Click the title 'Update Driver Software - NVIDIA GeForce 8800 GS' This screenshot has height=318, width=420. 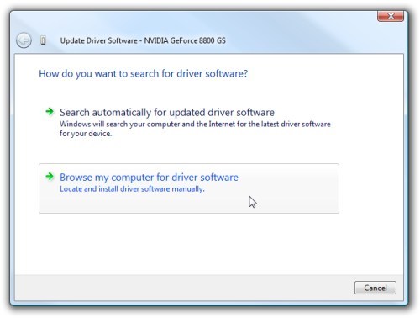click(143, 40)
